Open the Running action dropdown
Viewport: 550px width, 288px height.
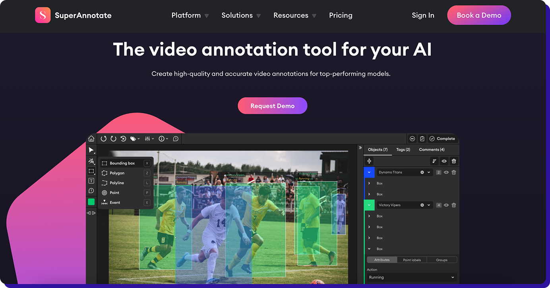point(411,277)
